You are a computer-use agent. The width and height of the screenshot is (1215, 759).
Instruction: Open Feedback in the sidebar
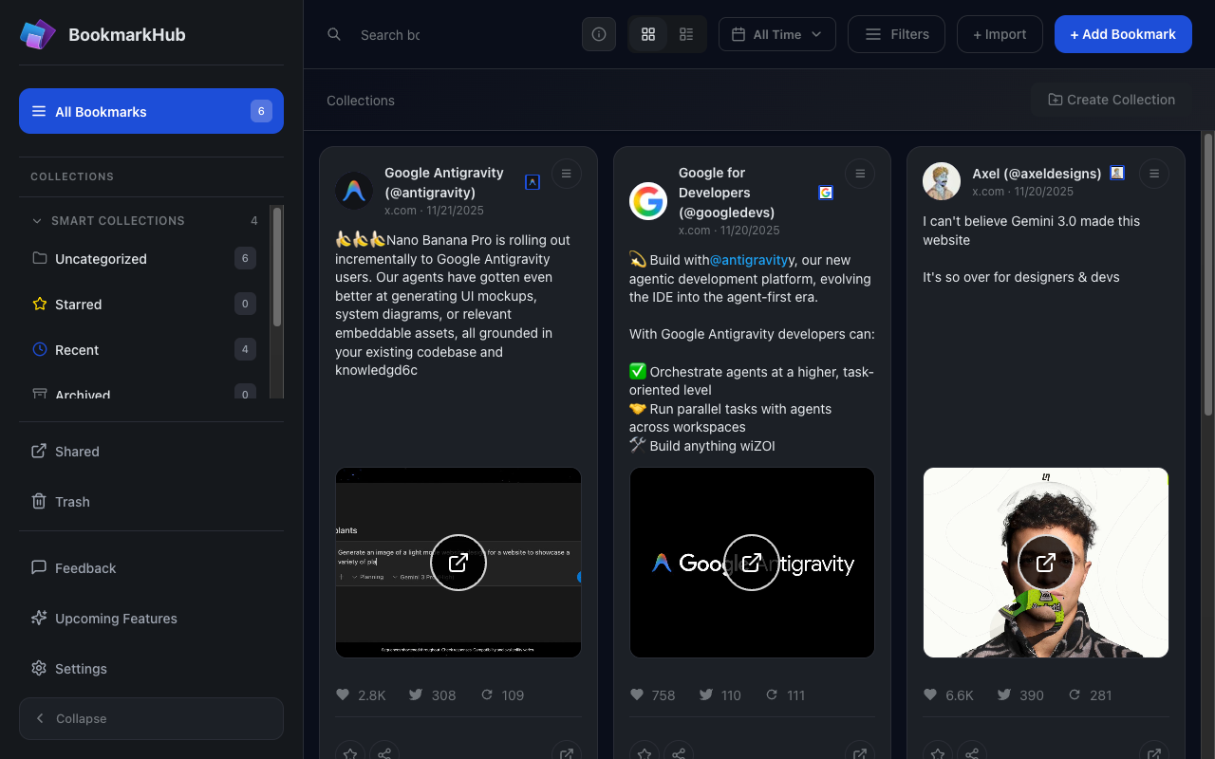pyautogui.click(x=151, y=567)
